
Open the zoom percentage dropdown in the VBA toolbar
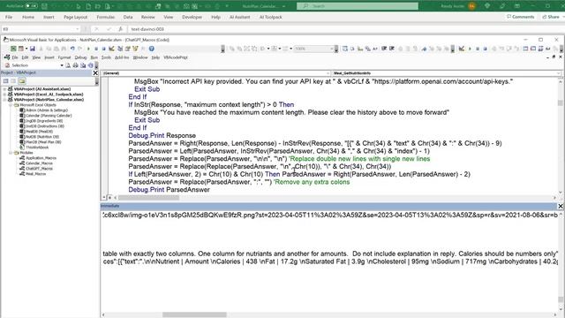coord(332,49)
